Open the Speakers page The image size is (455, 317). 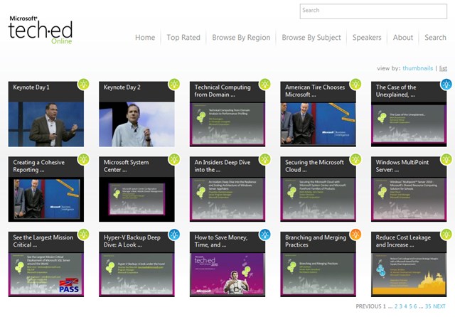coord(367,38)
